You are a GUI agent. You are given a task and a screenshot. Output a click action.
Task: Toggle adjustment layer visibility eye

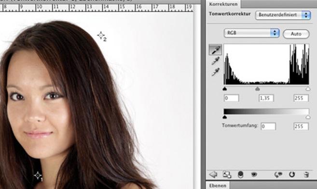click(254, 174)
